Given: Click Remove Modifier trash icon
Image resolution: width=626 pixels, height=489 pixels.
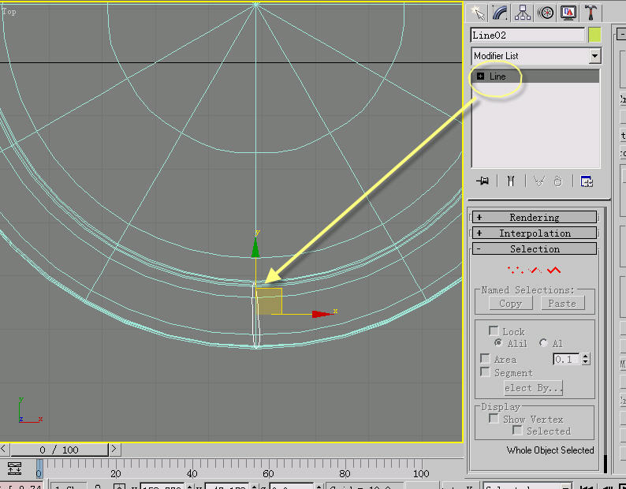Looking at the screenshot, I should click(558, 181).
